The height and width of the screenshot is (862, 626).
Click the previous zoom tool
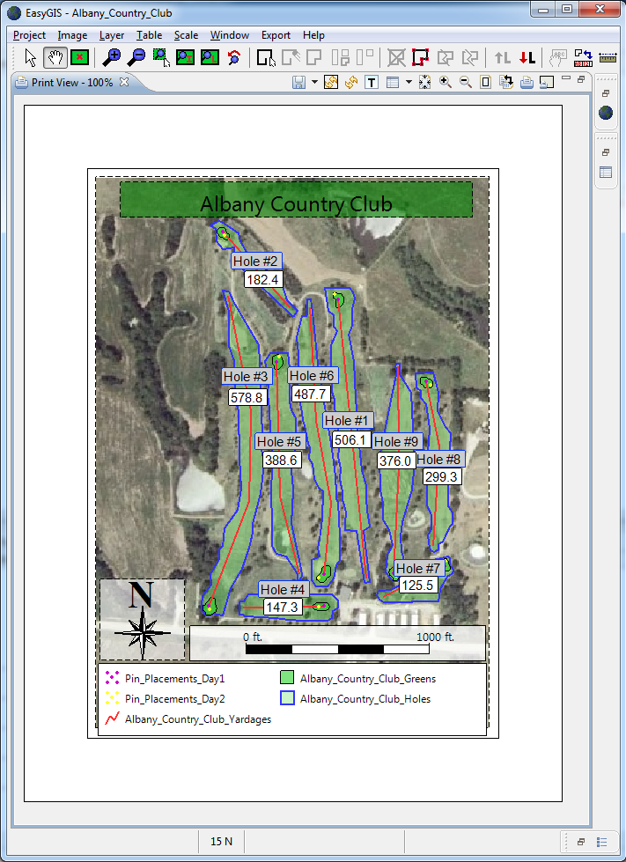coord(234,56)
